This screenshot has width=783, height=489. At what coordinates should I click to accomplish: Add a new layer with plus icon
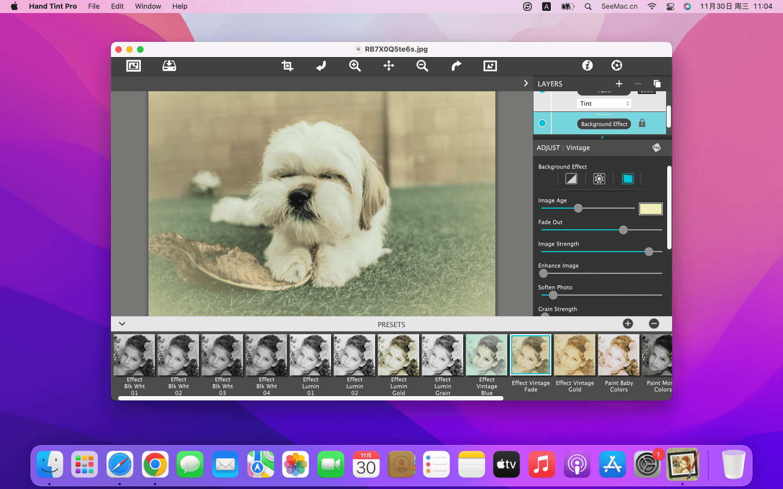pyautogui.click(x=619, y=84)
